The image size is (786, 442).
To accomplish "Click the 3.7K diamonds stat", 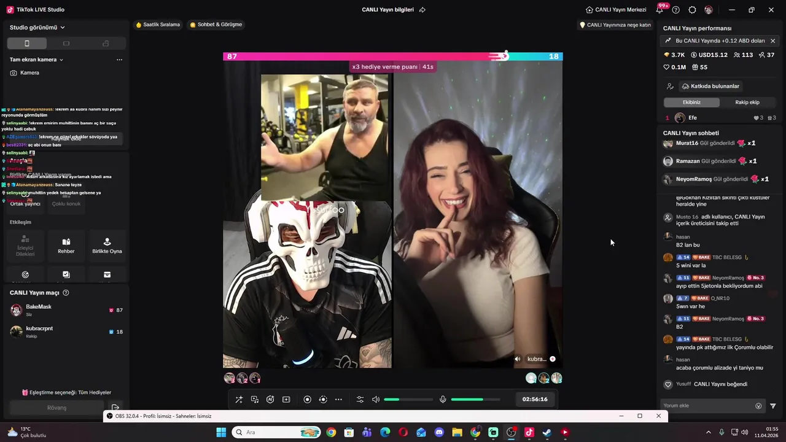I will tap(674, 55).
